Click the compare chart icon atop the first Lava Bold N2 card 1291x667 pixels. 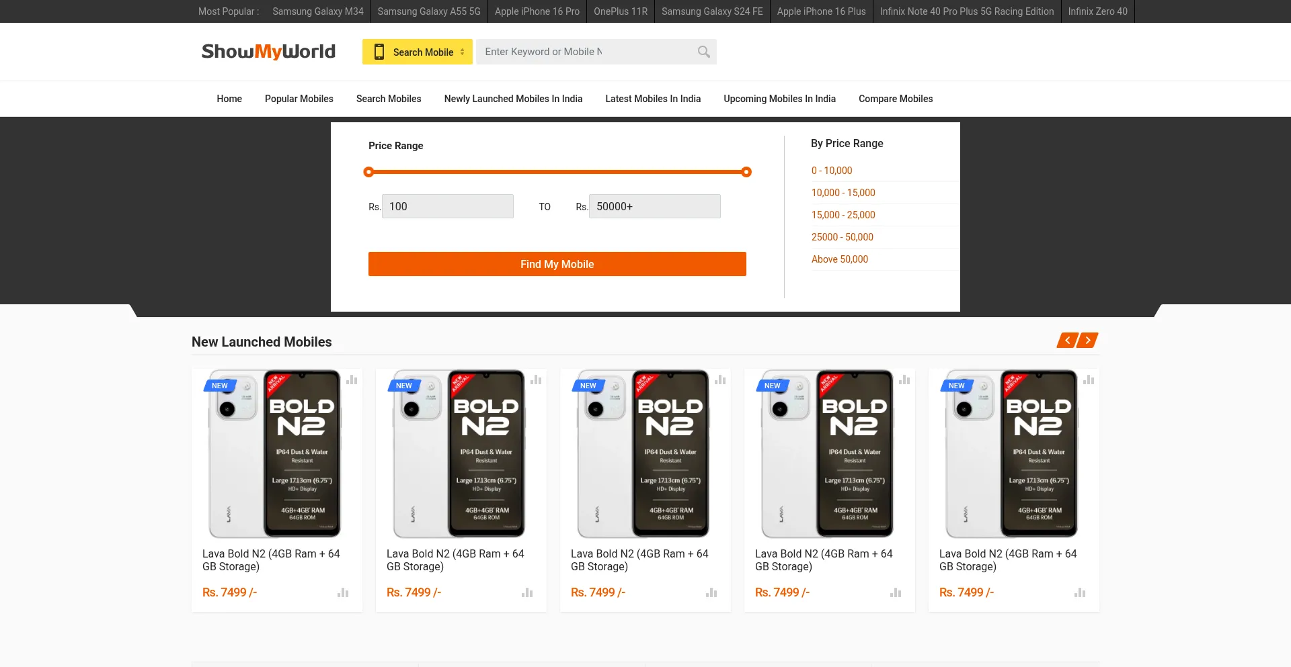(352, 380)
